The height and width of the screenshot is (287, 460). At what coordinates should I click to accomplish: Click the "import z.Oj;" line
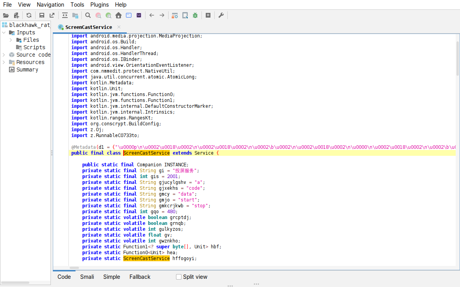tap(88, 130)
